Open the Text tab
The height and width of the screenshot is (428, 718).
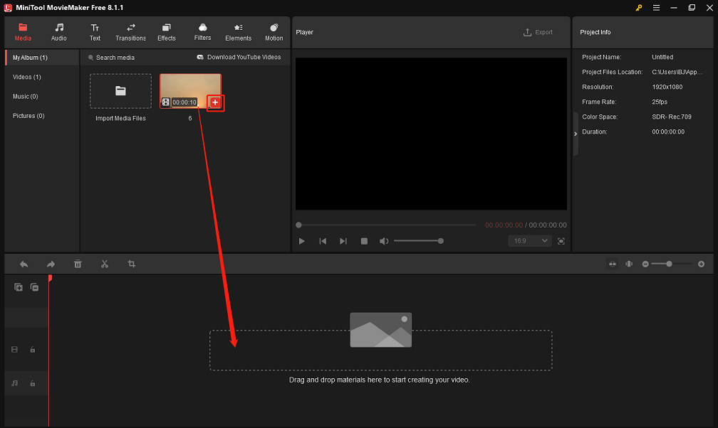click(x=95, y=33)
